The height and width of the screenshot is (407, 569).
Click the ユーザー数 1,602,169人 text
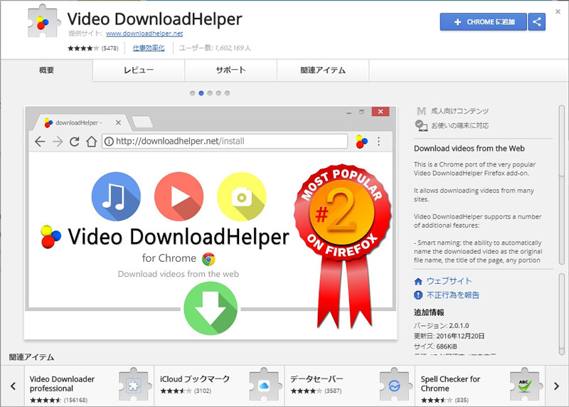215,48
